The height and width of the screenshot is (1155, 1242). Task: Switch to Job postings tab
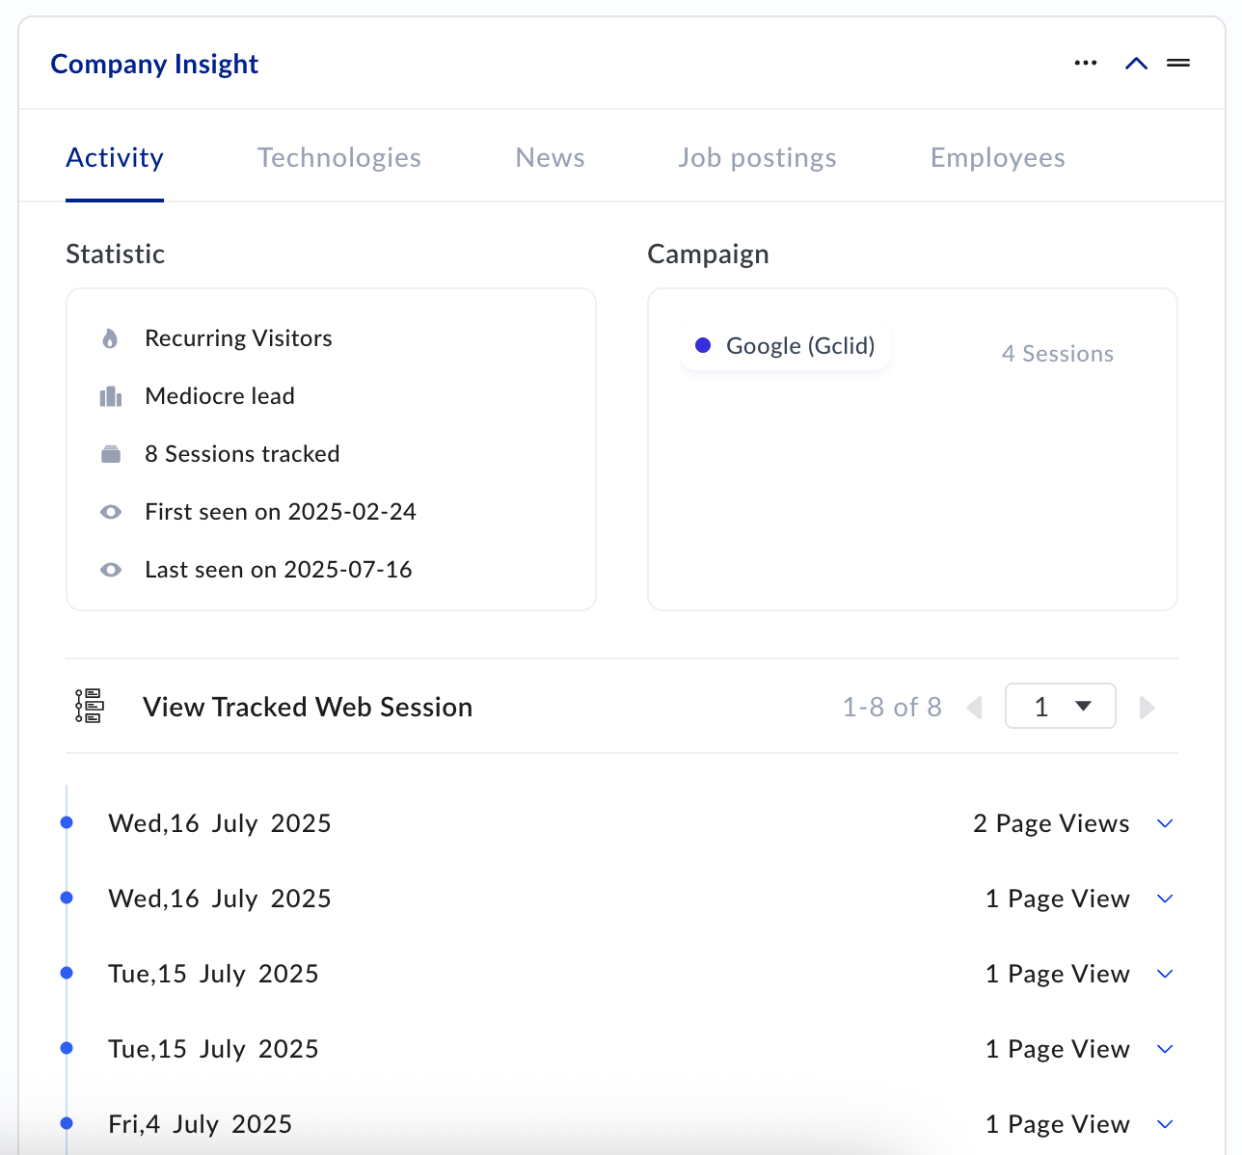(757, 158)
